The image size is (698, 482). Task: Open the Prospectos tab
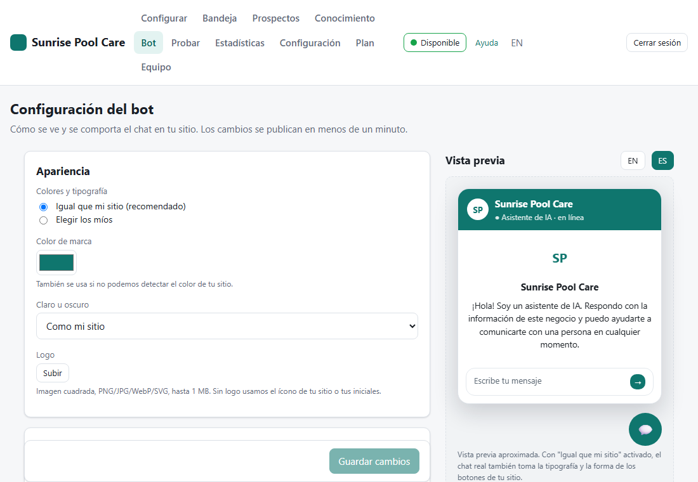pyautogui.click(x=276, y=18)
